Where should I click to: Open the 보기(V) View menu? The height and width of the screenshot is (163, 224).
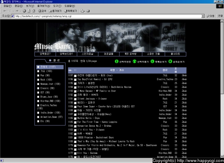click(x=30, y=6)
